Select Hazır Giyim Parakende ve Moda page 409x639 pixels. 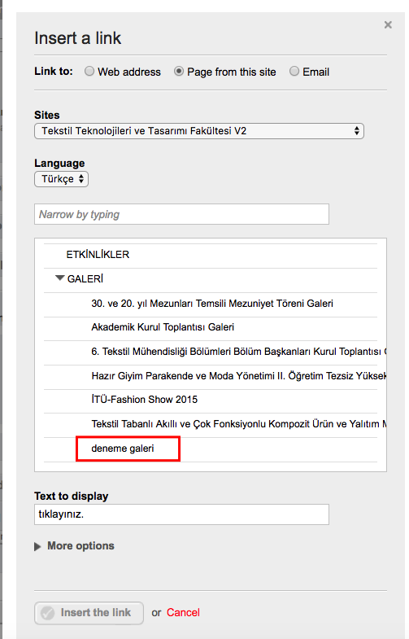click(238, 376)
